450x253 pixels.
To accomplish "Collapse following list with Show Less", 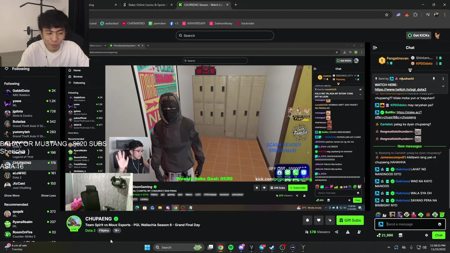I will click(x=48, y=196).
